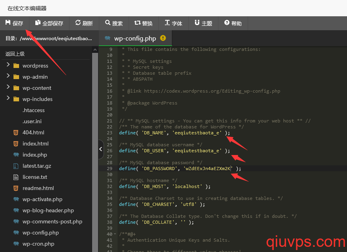This screenshot has width=347, height=252.
Task: Click the directory path /www/wwwroot/eeqiutestbao...
Action: pos(56,38)
